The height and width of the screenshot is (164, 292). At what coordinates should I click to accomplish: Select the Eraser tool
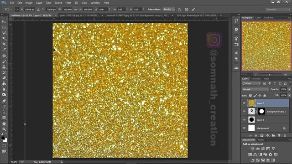coord(4,78)
